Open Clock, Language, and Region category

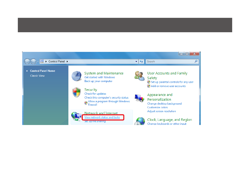[x=170, y=120]
